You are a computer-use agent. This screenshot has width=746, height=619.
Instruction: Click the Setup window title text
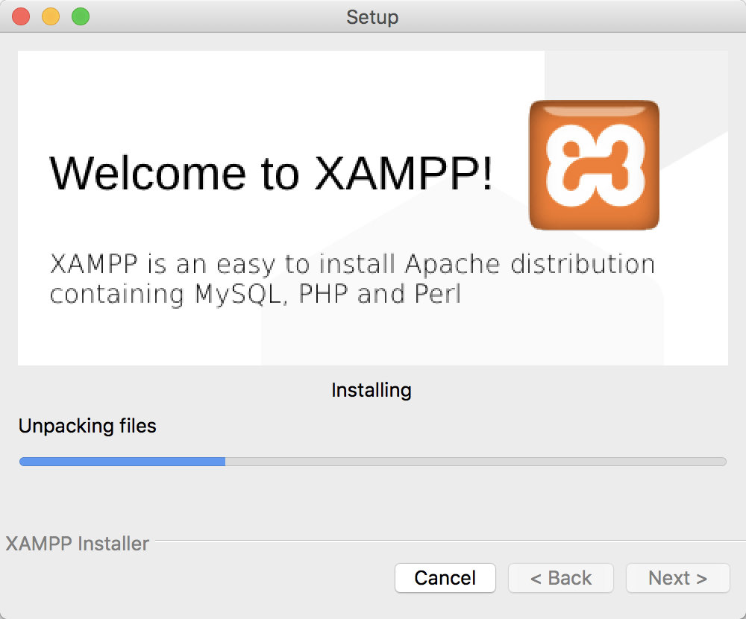(x=372, y=16)
